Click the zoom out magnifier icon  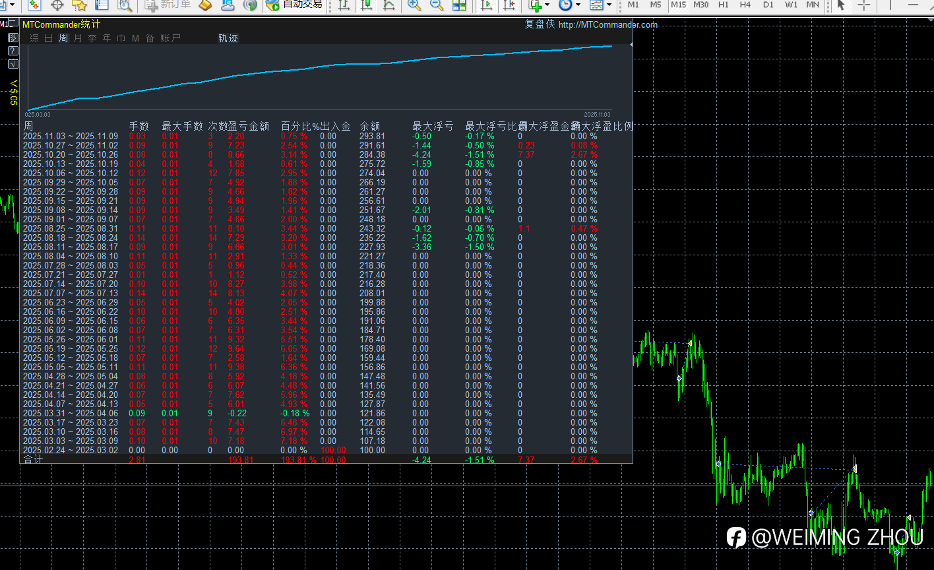coord(436,5)
